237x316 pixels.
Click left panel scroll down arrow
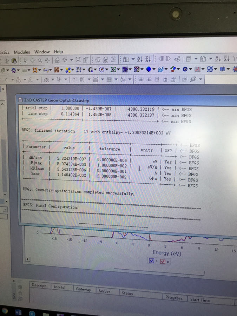coord(5,195)
